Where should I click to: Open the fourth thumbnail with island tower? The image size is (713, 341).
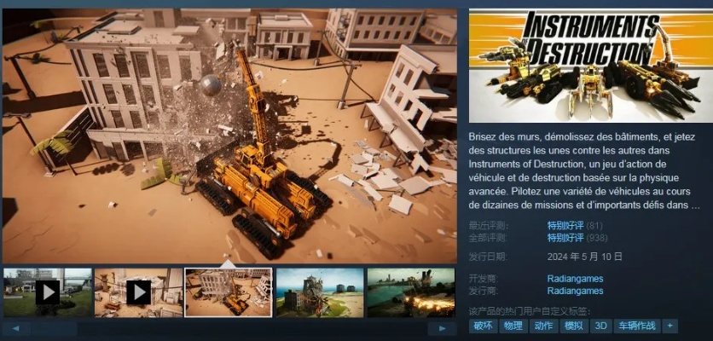tap(320, 292)
